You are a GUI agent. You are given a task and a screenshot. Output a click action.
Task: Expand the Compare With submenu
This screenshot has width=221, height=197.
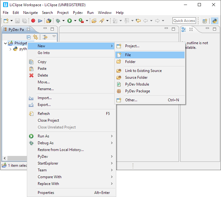point(71,177)
